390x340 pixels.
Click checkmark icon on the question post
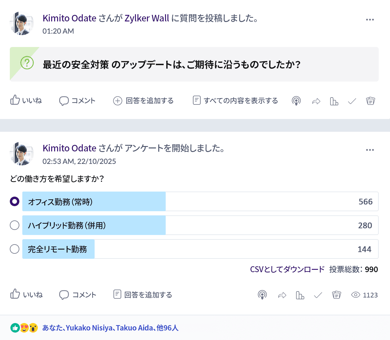(352, 101)
